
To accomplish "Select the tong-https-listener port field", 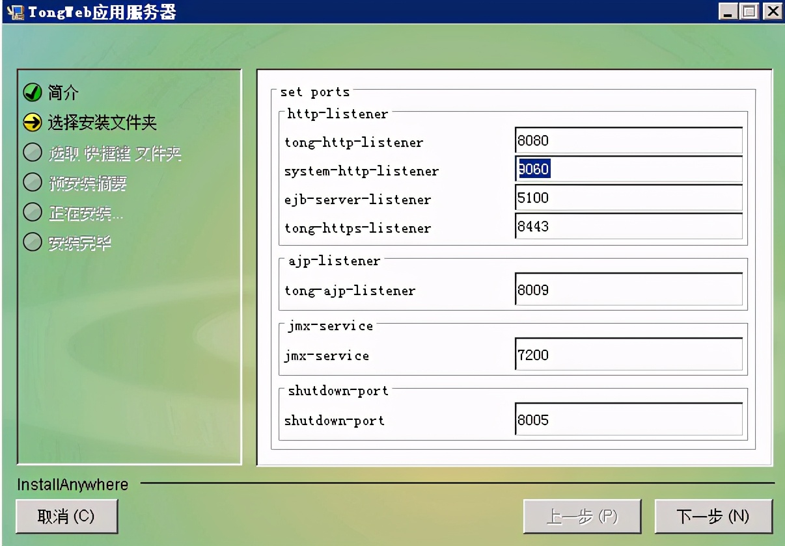I will [x=628, y=226].
